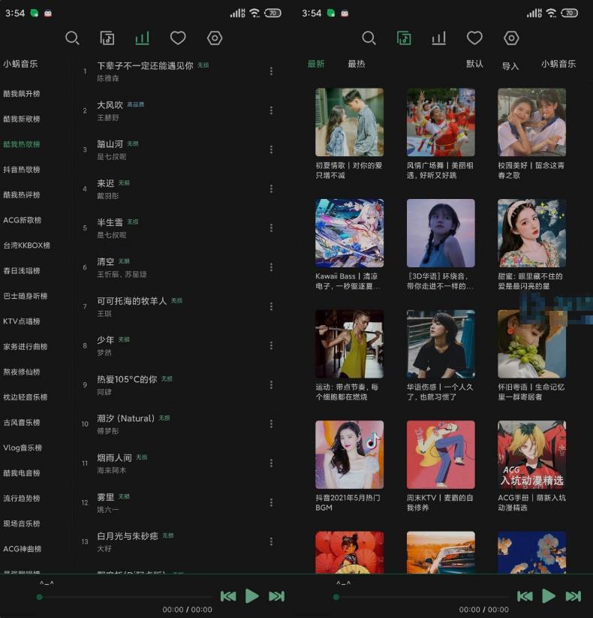
Task: Skip to next track in the right player bar
Action: pos(573,595)
